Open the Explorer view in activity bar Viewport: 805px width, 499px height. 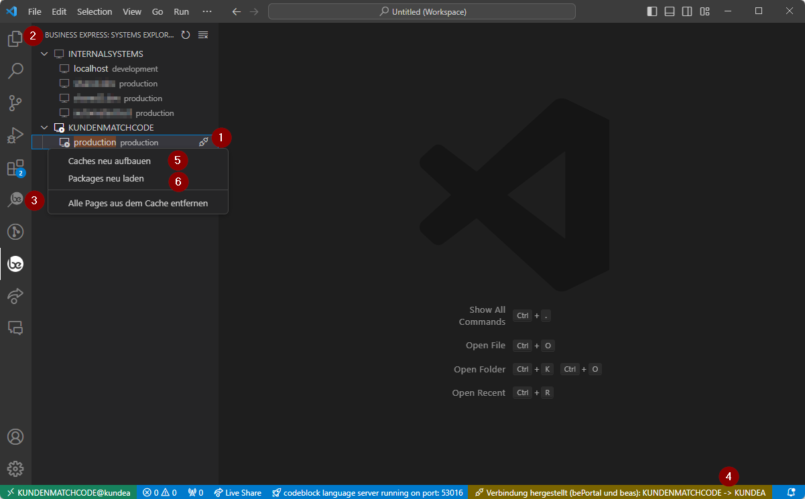pos(15,39)
